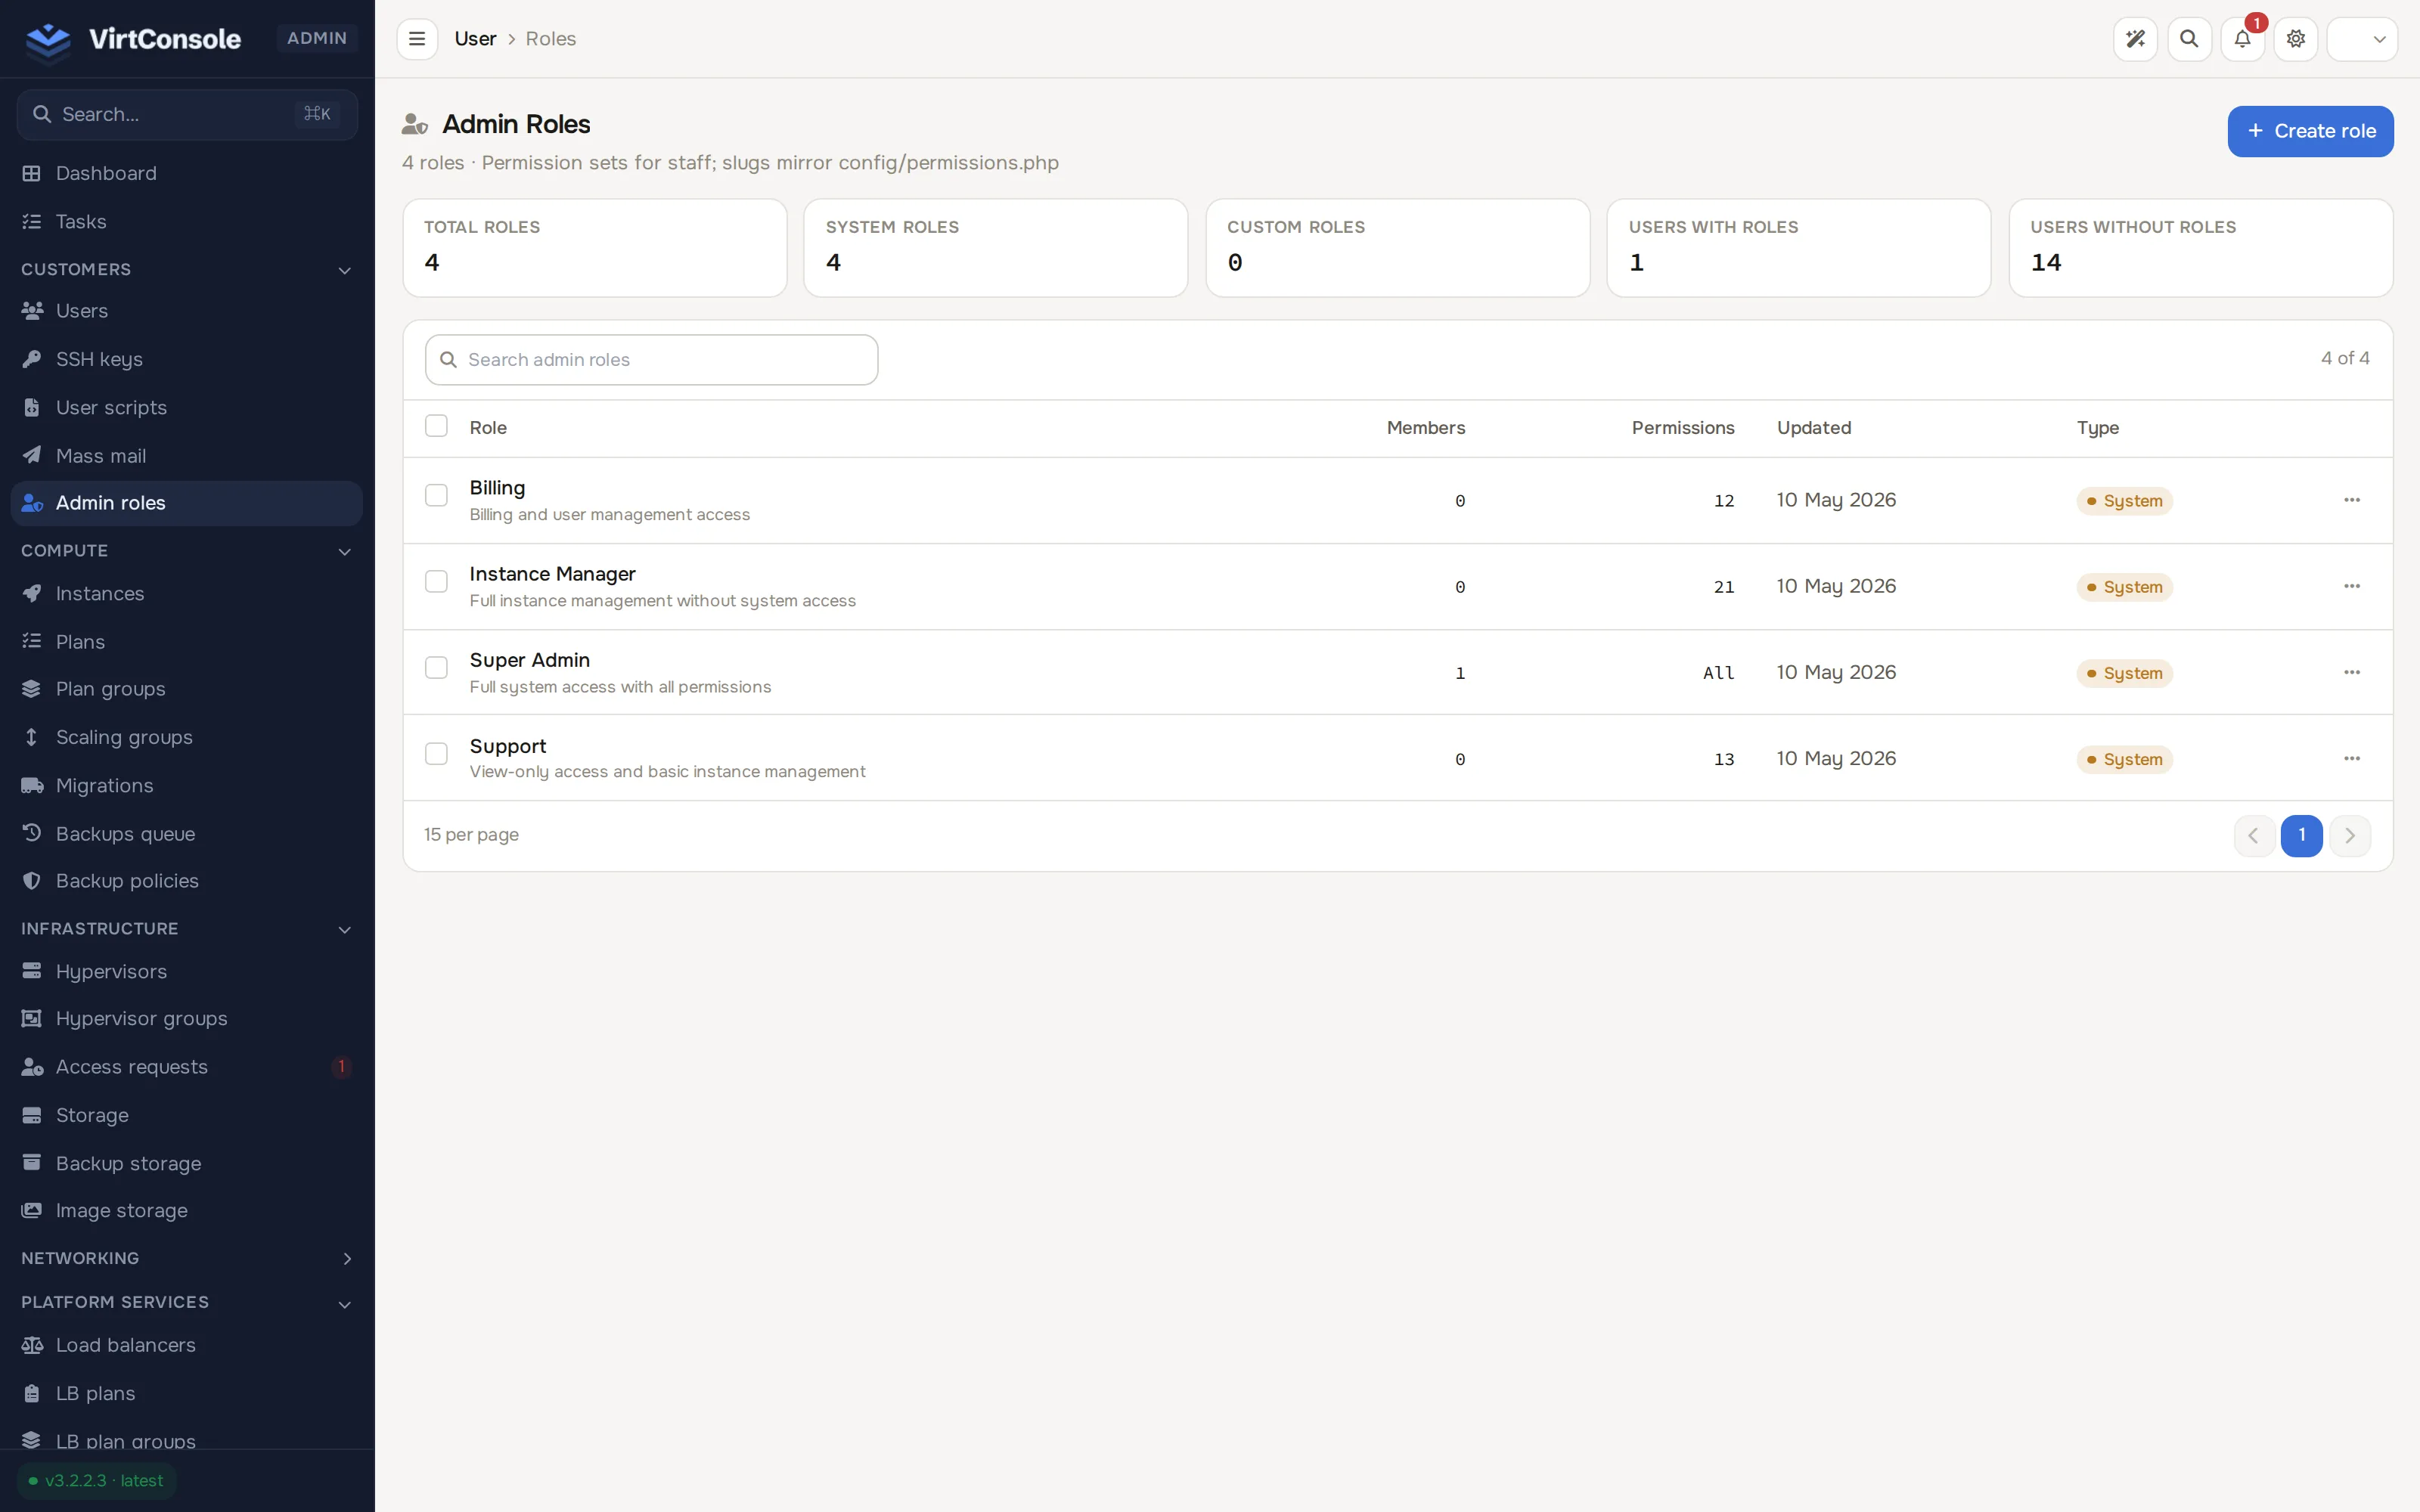Image resolution: width=2420 pixels, height=1512 pixels.
Task: Click the Search admin roles field
Action: (651, 360)
